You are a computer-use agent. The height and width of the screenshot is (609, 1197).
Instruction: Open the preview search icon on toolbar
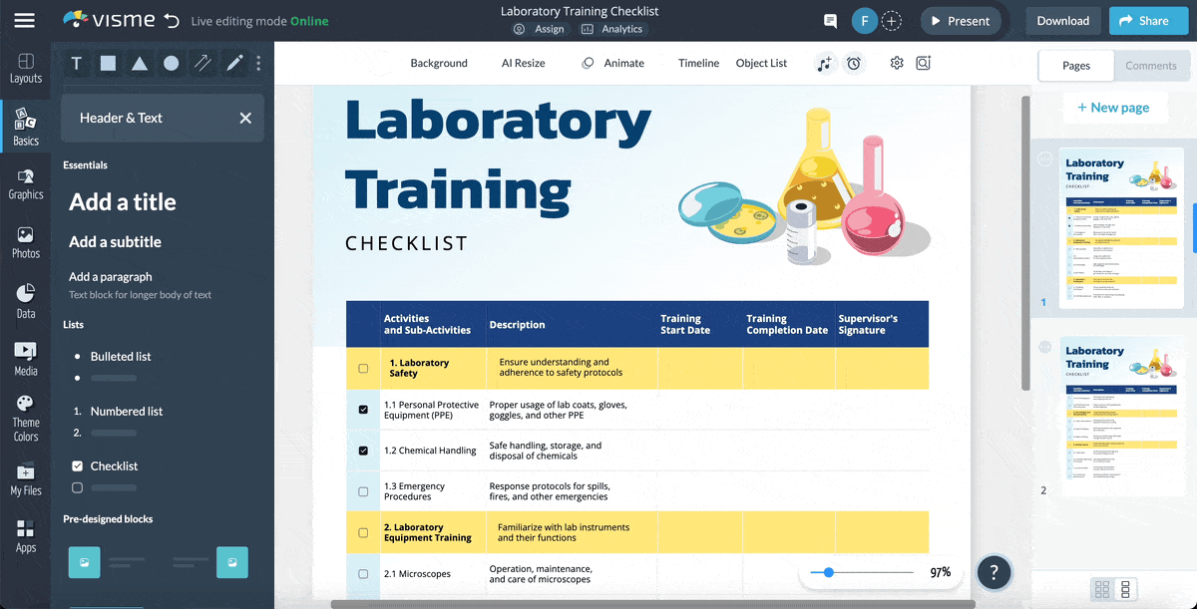point(923,63)
